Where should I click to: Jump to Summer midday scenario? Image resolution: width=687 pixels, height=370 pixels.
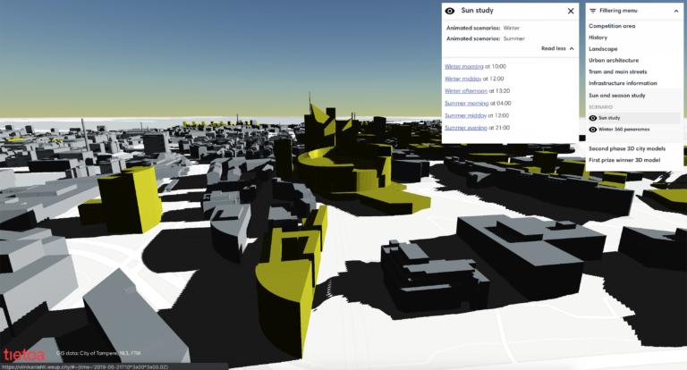465,115
